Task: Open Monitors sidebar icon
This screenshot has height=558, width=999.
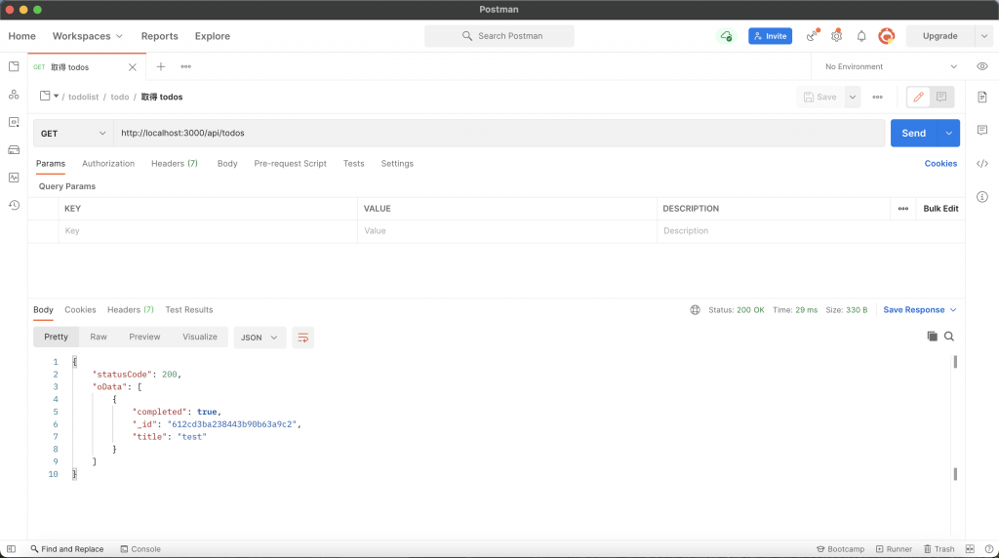Action: [x=14, y=178]
